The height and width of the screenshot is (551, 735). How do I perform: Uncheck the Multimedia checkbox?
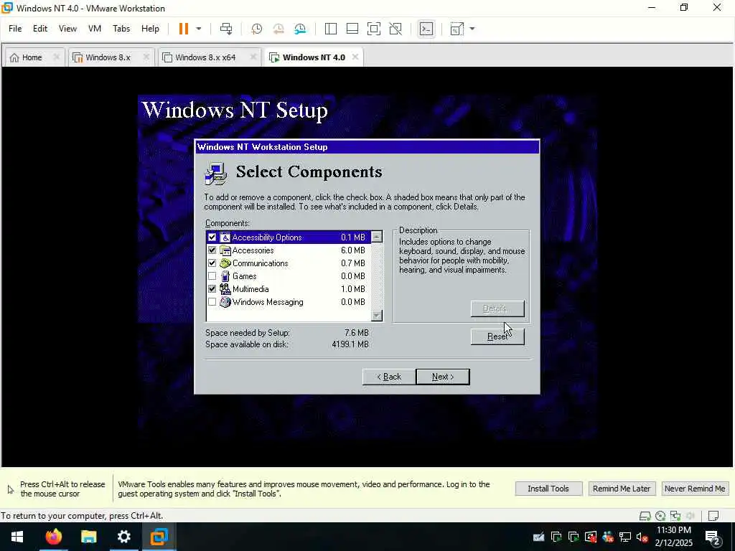pos(212,289)
